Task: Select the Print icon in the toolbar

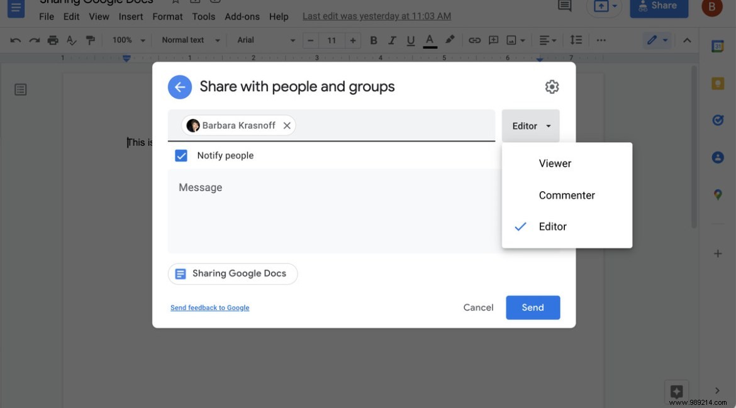Action: 53,40
